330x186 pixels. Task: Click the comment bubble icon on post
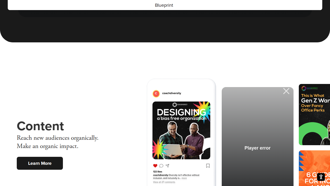161,166
